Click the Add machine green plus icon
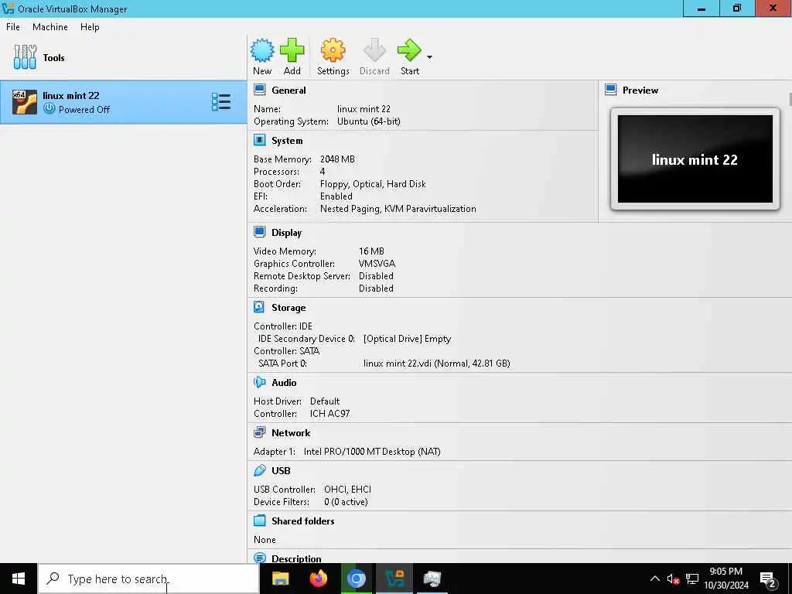 click(292, 50)
